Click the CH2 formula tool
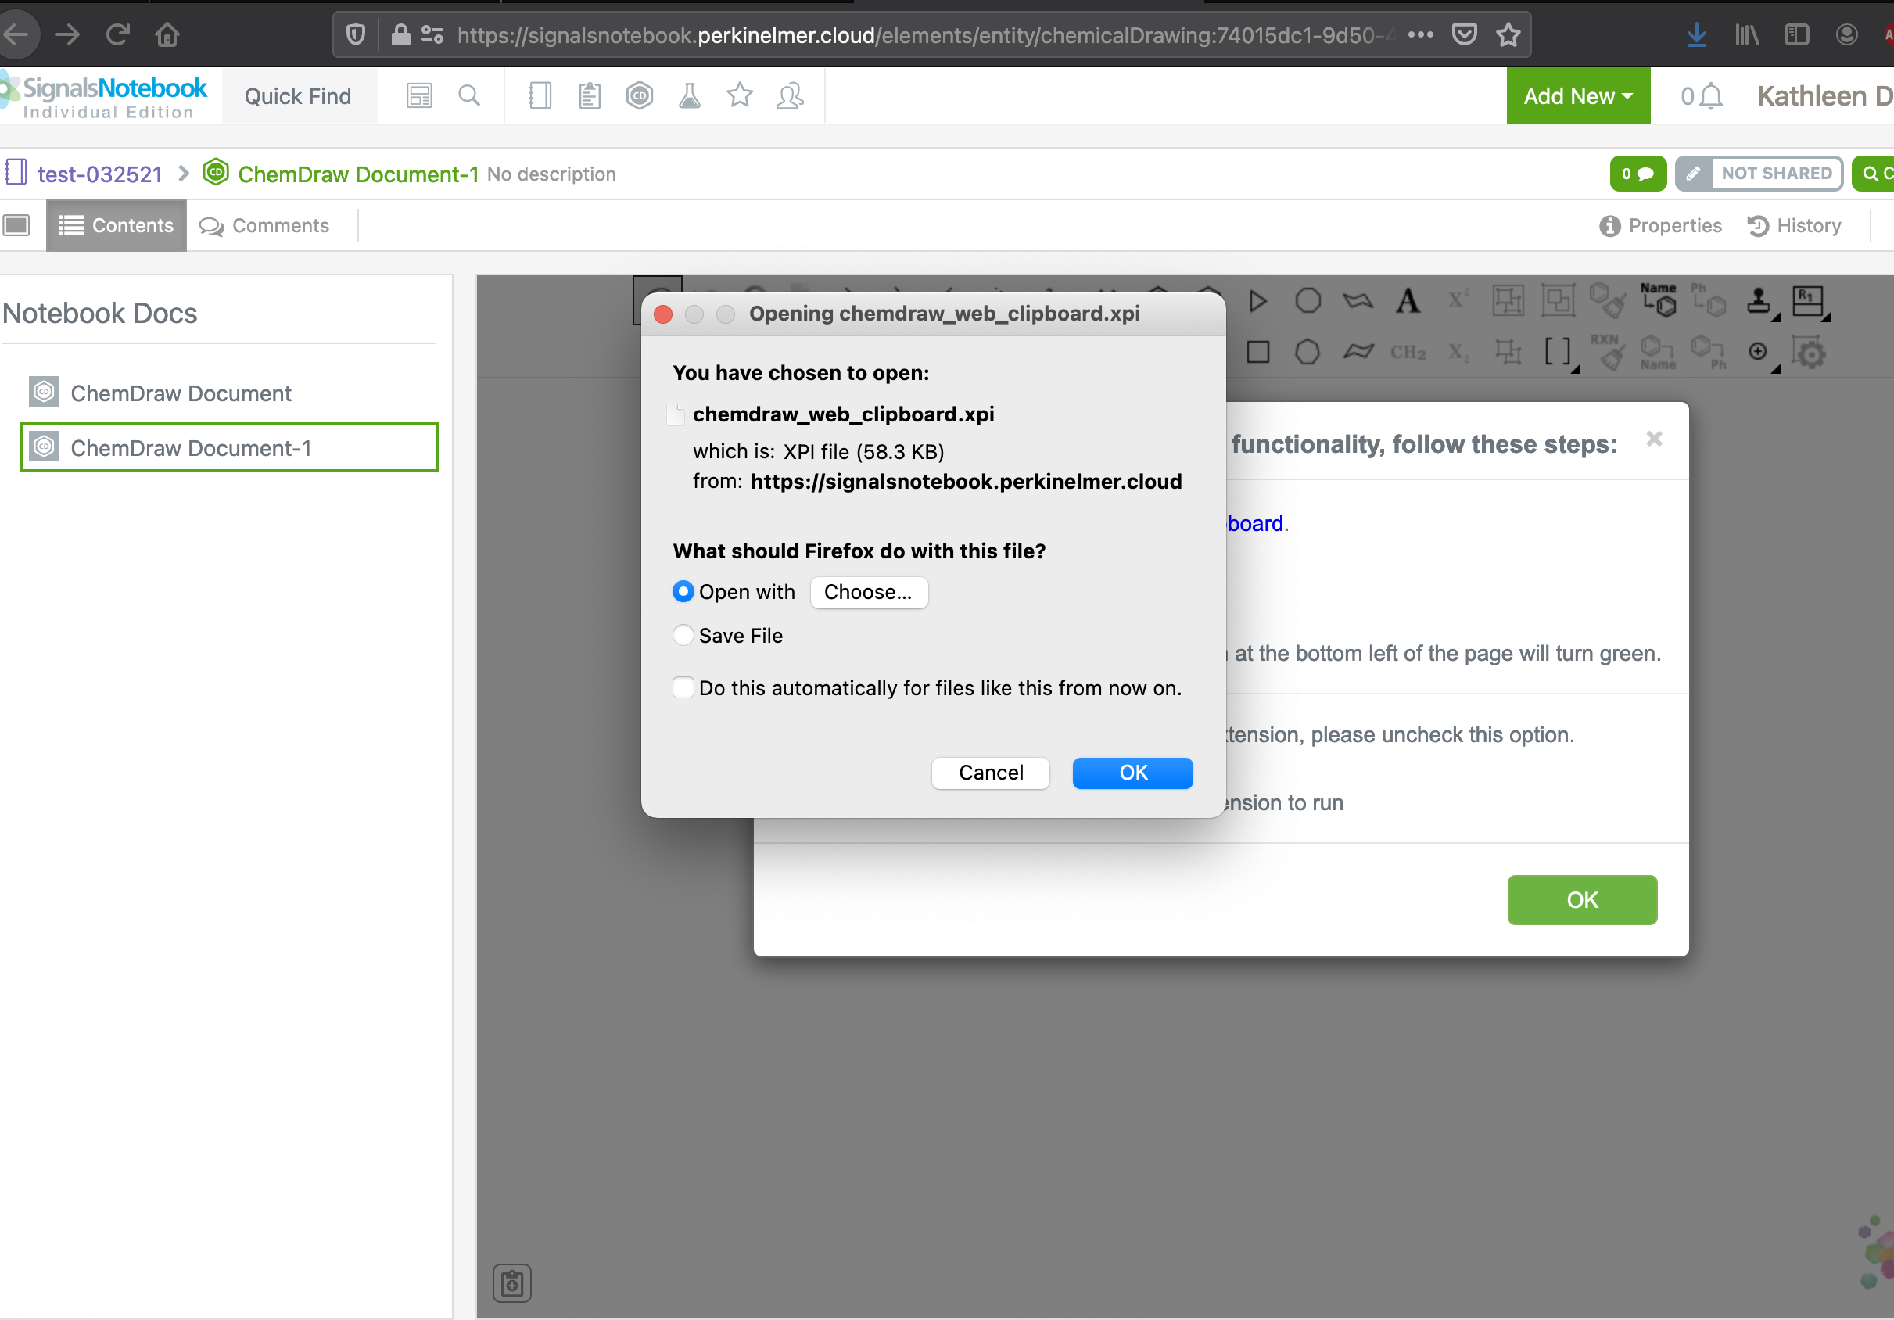The height and width of the screenshot is (1320, 1894). point(1408,352)
